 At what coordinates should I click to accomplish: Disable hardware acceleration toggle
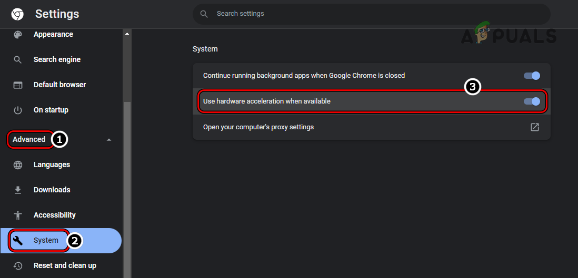(x=532, y=101)
